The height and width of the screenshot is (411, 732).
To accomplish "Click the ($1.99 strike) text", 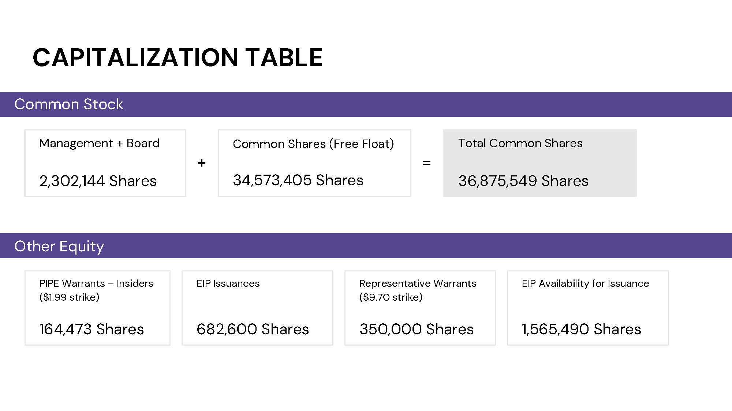I will click(x=69, y=297).
